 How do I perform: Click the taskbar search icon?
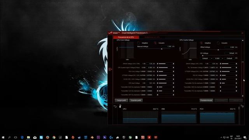click(9, 137)
